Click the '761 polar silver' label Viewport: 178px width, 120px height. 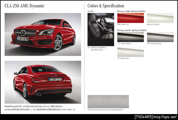pyautogui.click(x=123, y=58)
